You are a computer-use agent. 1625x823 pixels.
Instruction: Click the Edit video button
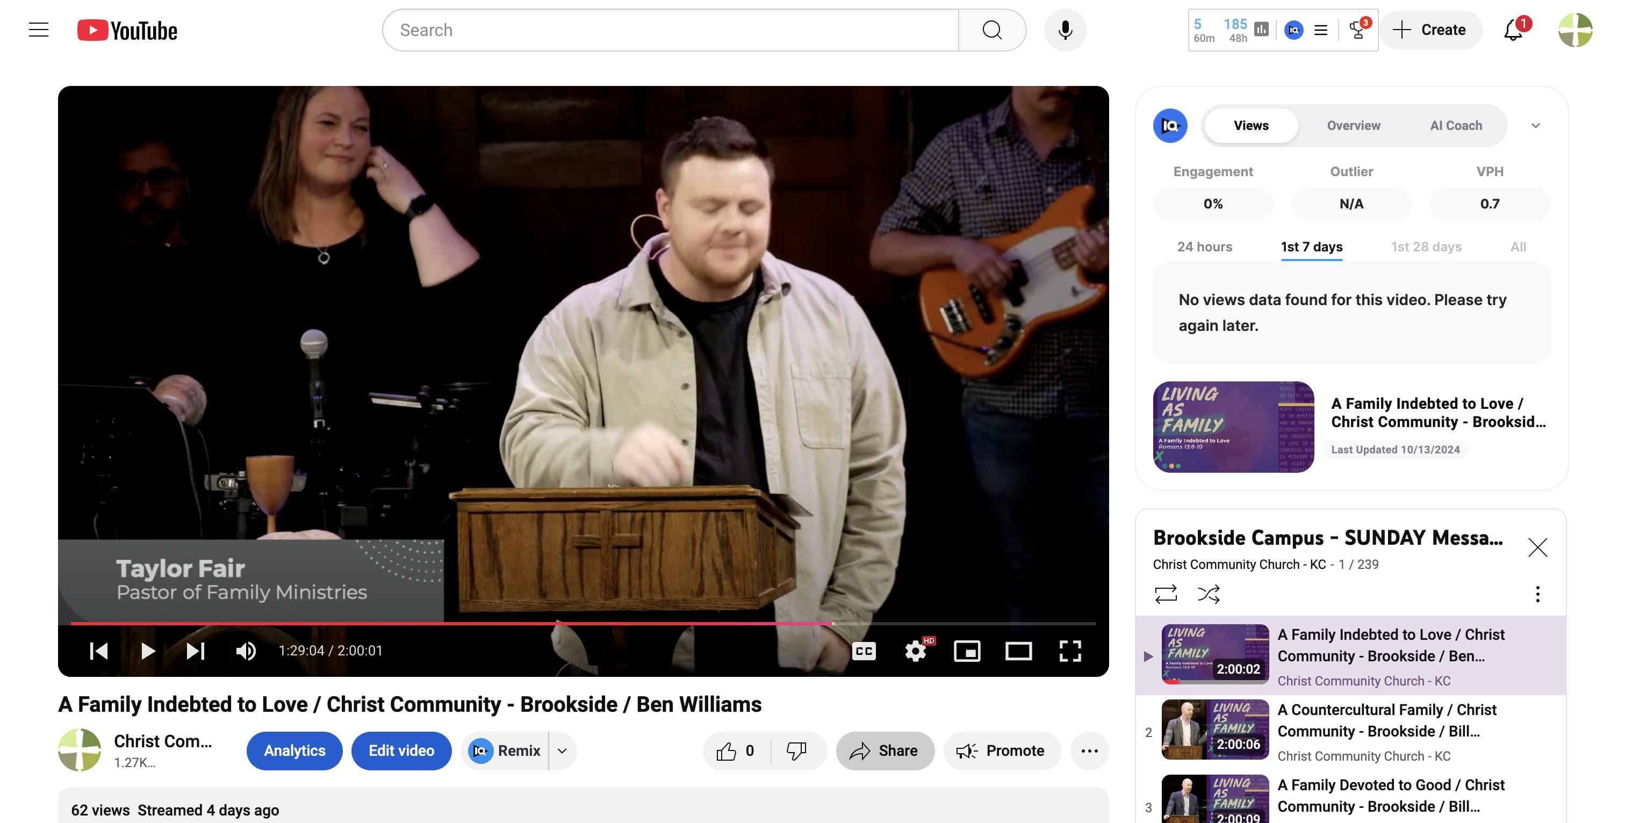[401, 750]
